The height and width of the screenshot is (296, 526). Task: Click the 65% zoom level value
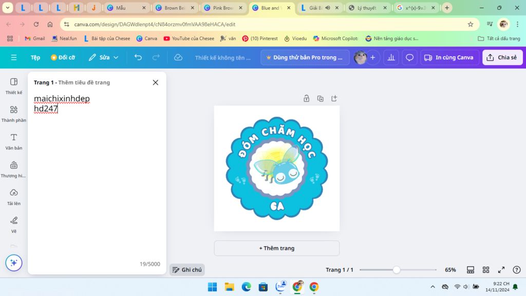[450, 270]
